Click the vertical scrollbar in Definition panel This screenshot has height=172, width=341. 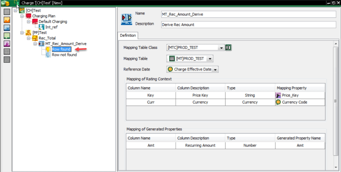point(336,101)
